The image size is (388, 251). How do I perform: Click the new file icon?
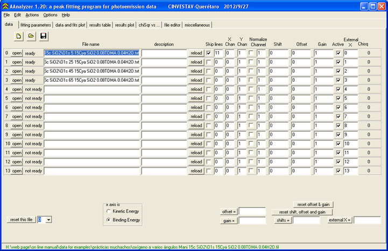click(x=18, y=36)
